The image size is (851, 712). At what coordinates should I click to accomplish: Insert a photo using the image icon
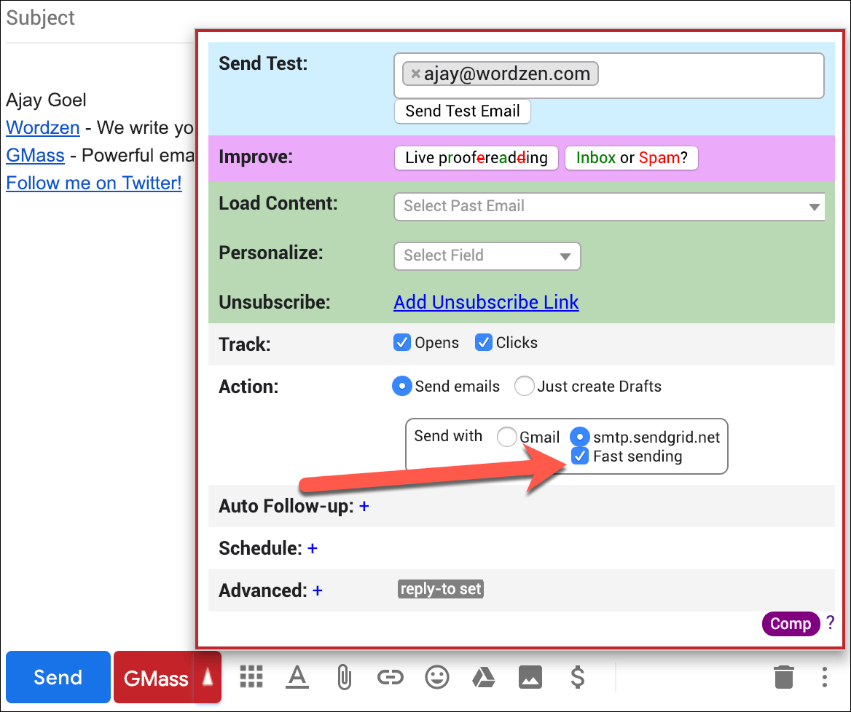pos(530,677)
